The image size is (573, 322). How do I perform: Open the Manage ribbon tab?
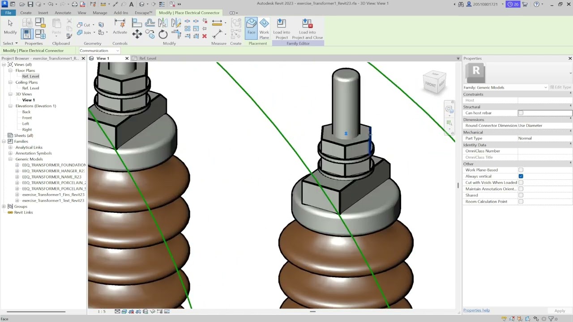pos(100,13)
